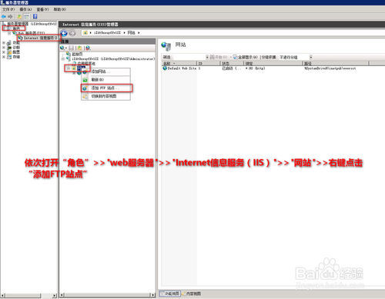Collapse the Web Server (IIS) node
The height and width of the screenshot is (299, 385).
9,33
